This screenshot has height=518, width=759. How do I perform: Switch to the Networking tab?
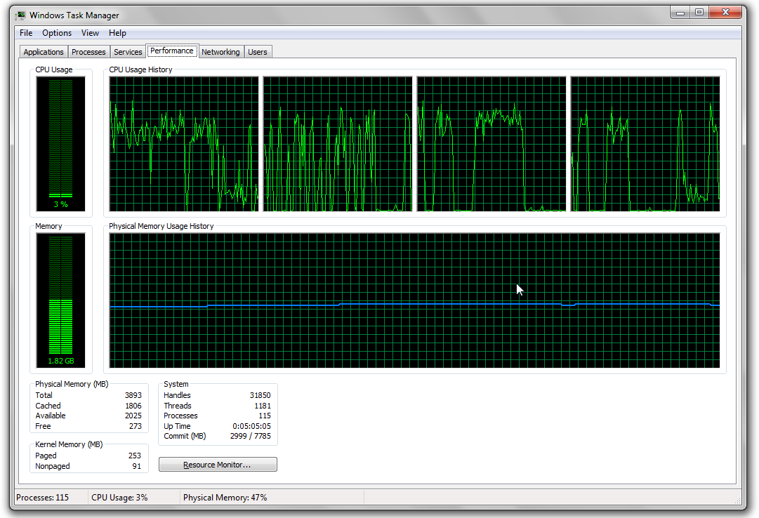tap(220, 52)
